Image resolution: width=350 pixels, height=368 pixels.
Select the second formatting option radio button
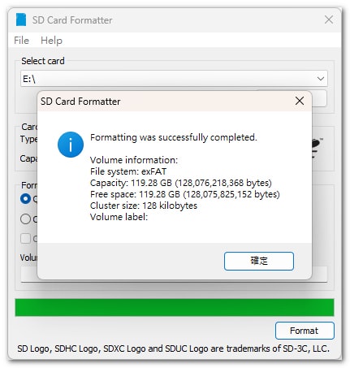click(25, 219)
